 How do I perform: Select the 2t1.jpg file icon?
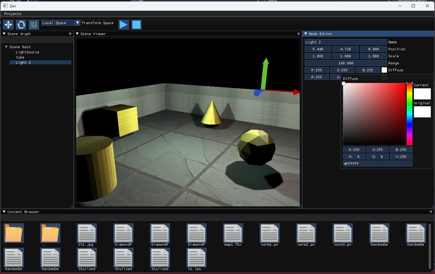click(x=87, y=233)
